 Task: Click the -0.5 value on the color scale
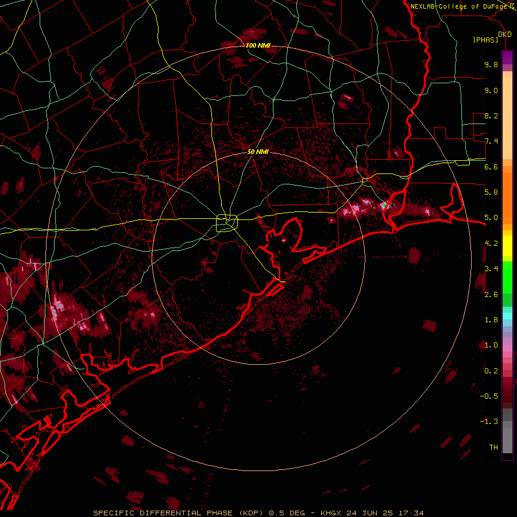pos(489,396)
